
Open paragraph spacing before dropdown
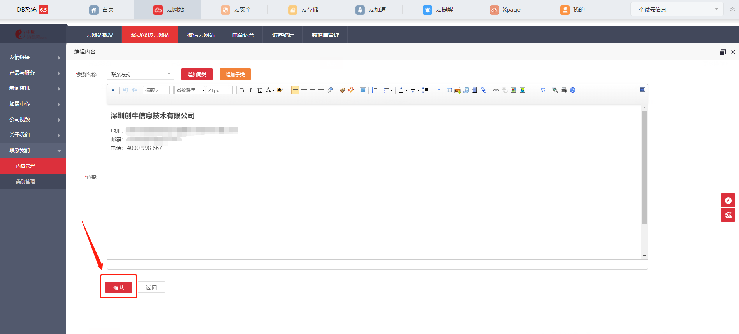(403, 90)
